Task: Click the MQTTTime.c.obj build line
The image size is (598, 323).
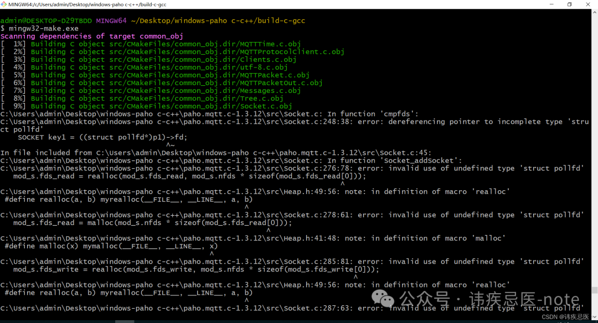Action: [151, 44]
